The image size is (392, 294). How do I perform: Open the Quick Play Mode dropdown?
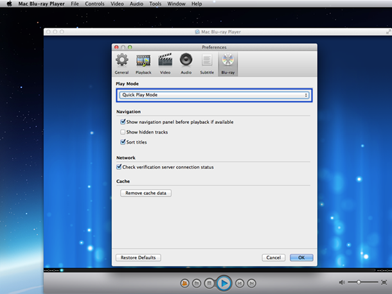[x=214, y=95]
